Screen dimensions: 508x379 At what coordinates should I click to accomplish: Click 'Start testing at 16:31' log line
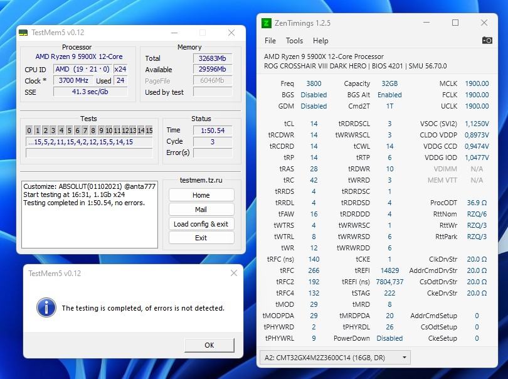tap(74, 195)
